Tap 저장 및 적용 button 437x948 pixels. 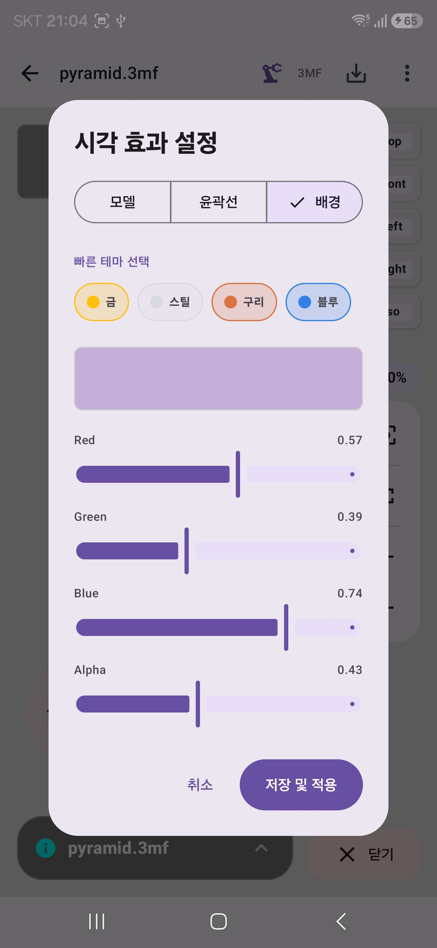[x=301, y=785]
